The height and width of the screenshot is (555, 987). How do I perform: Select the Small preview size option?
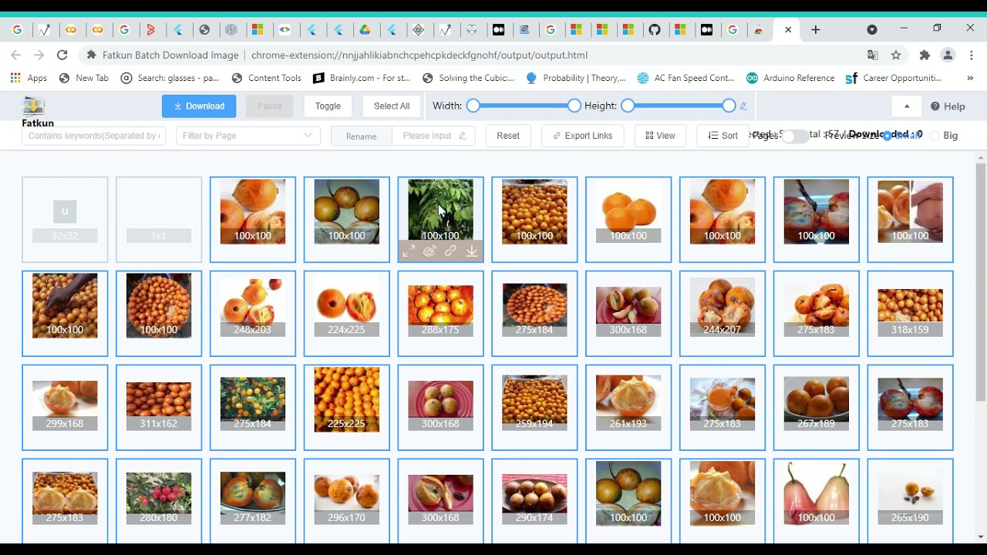click(x=888, y=136)
